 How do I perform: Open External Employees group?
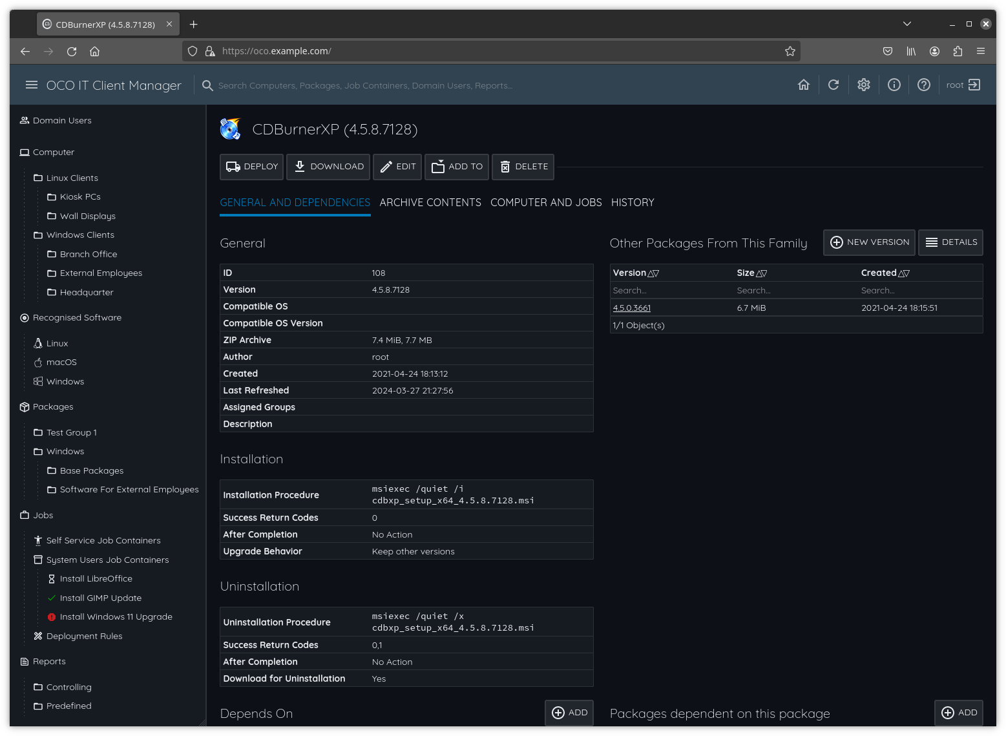(94, 273)
